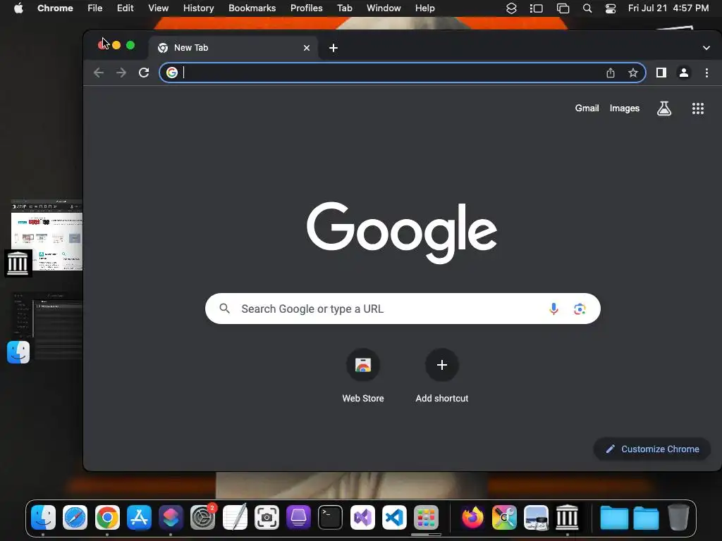Open the History menu
The width and height of the screenshot is (722, 541).
click(x=198, y=8)
